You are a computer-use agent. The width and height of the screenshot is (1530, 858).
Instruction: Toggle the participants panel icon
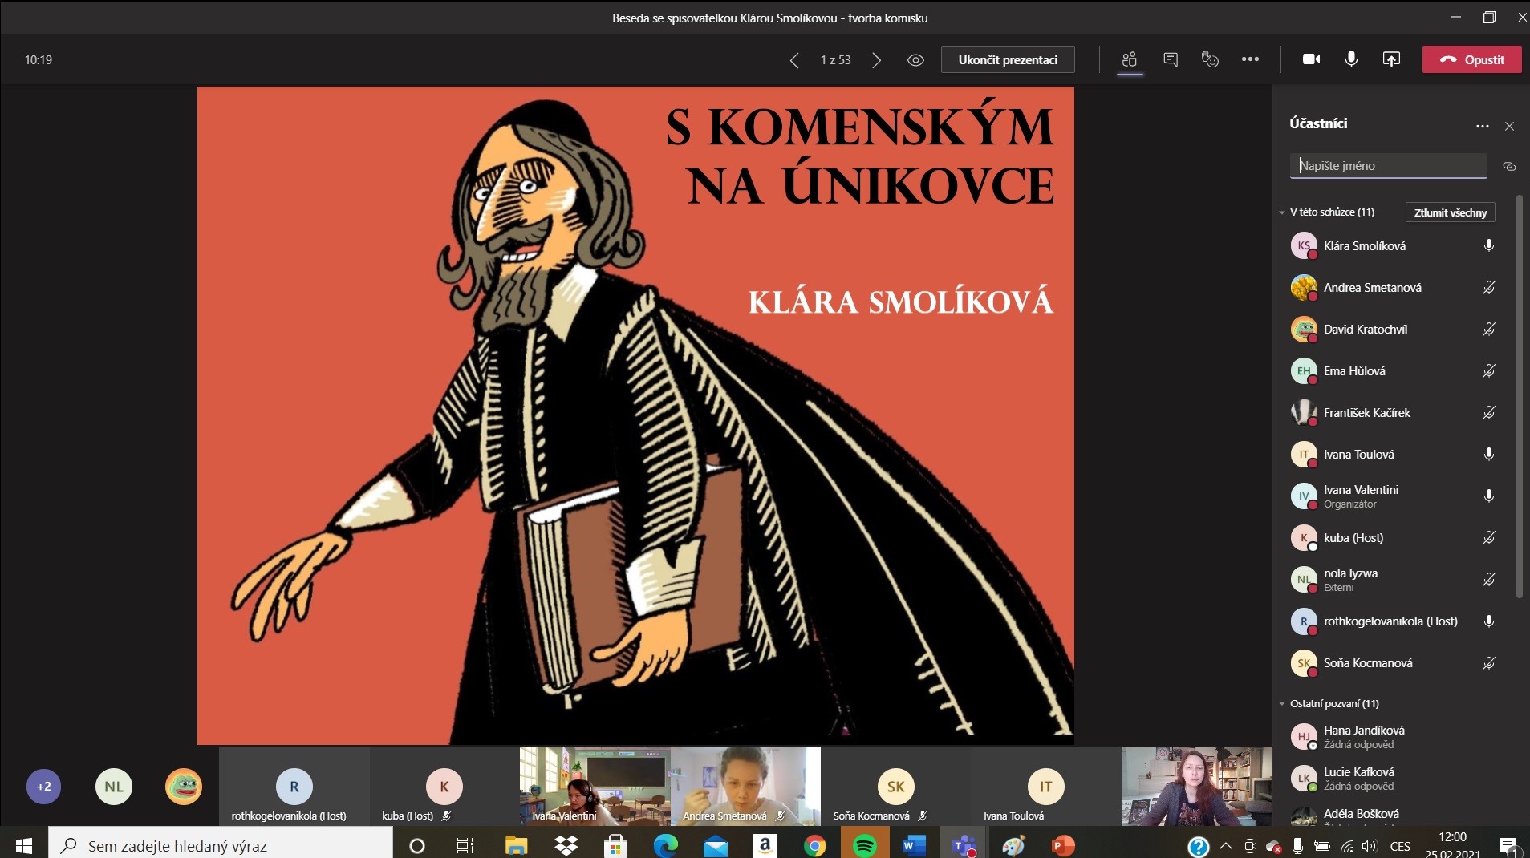coord(1130,59)
